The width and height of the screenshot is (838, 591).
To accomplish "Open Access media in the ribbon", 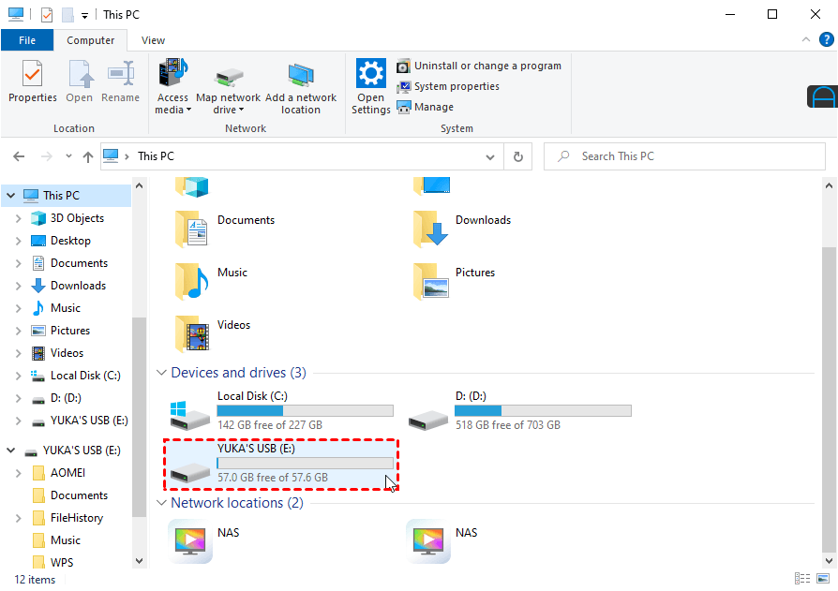I will click(172, 86).
